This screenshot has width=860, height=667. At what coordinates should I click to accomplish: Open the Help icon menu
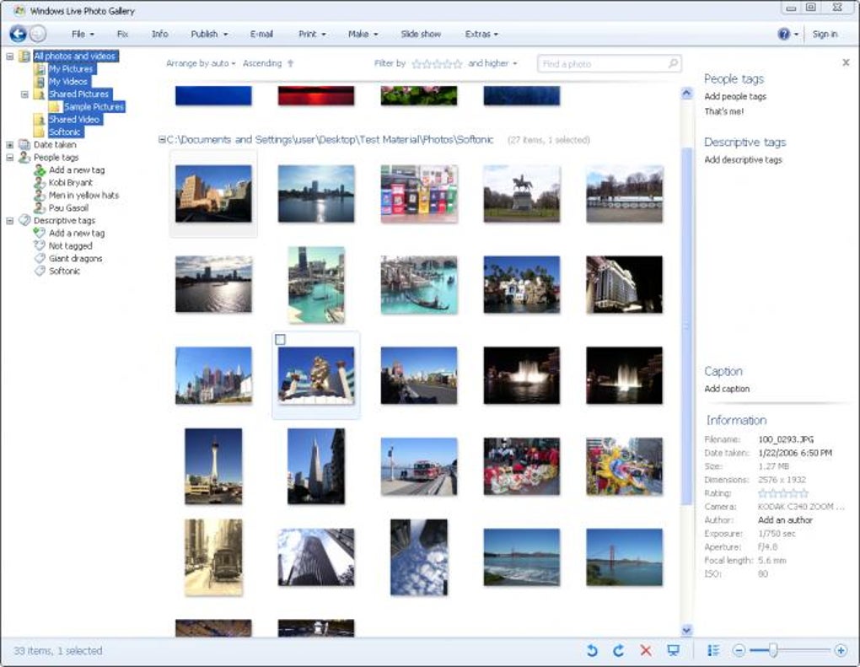click(784, 34)
